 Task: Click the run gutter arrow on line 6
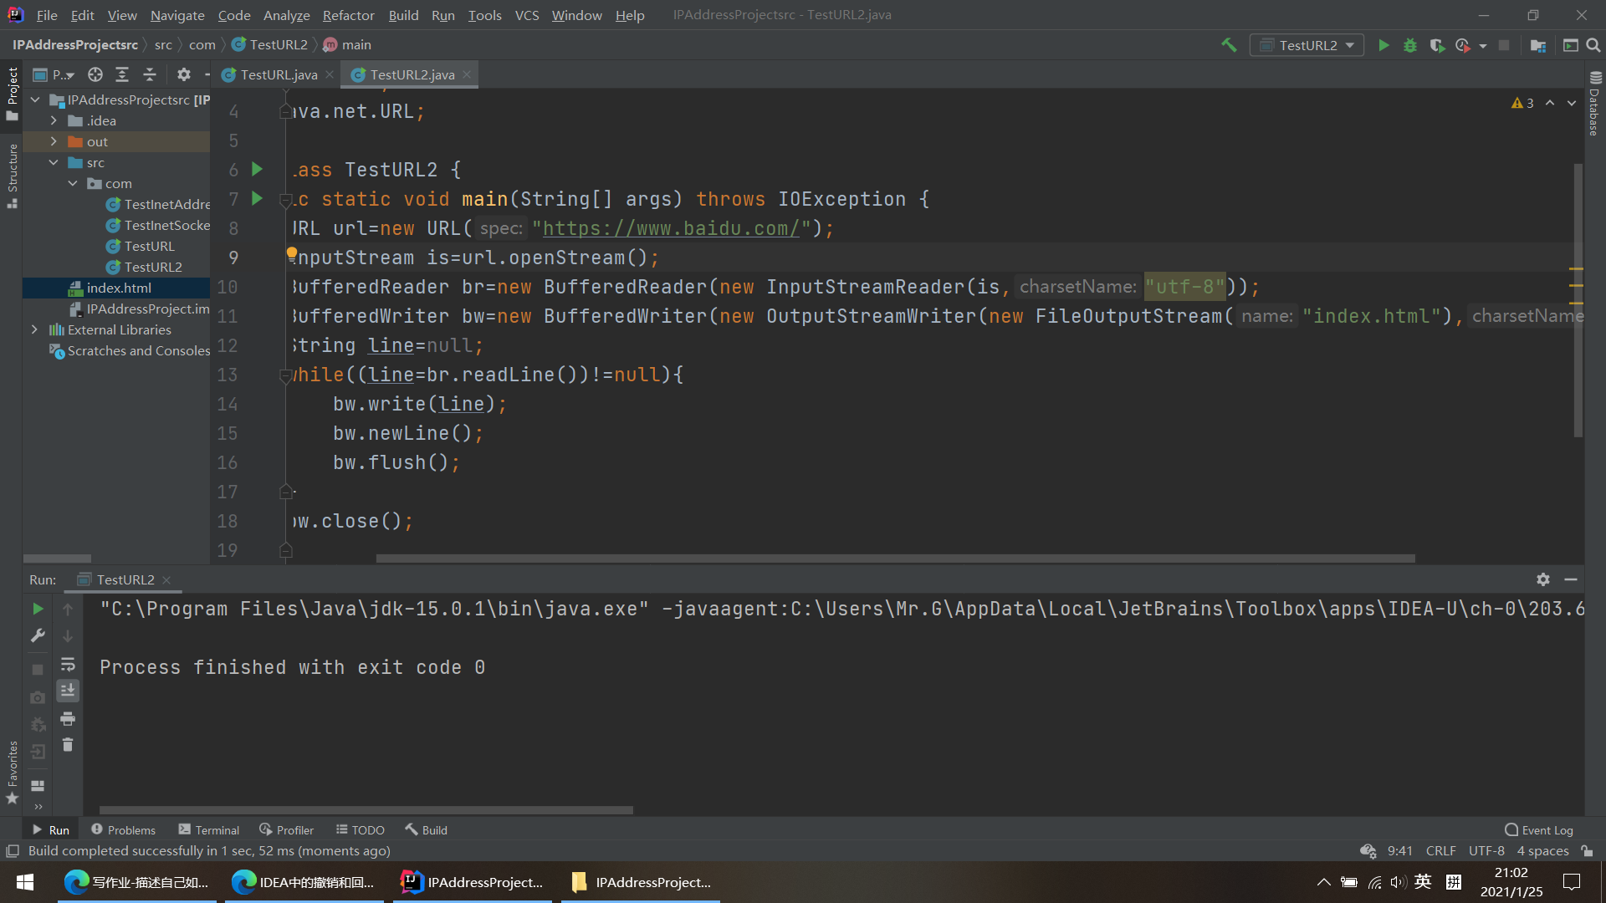point(258,170)
